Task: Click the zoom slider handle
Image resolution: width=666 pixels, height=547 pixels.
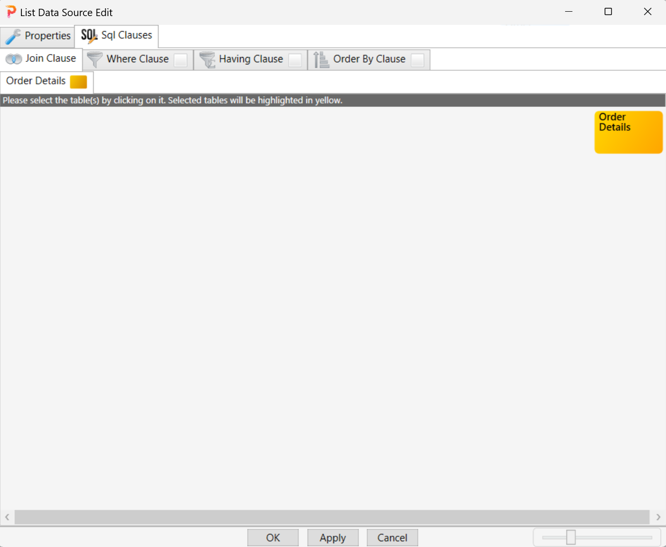Action: coord(571,537)
